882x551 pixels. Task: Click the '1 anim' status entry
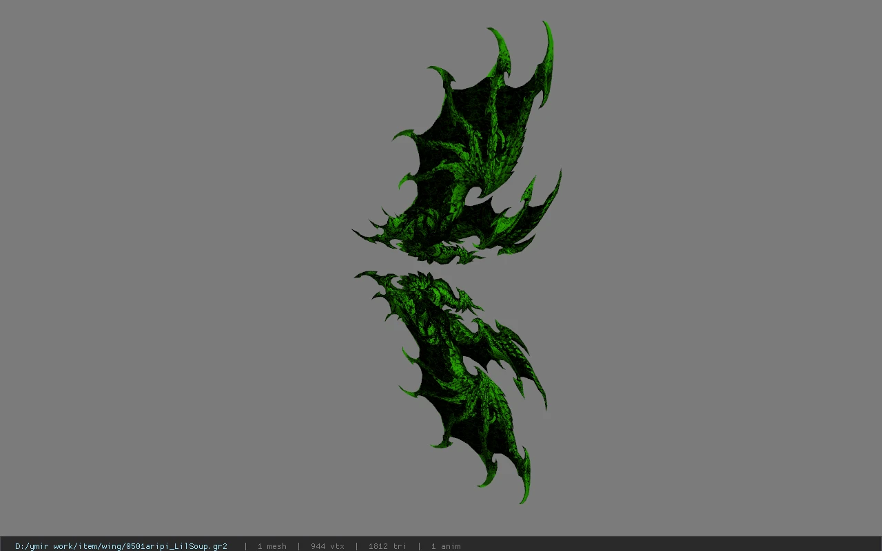click(x=446, y=546)
